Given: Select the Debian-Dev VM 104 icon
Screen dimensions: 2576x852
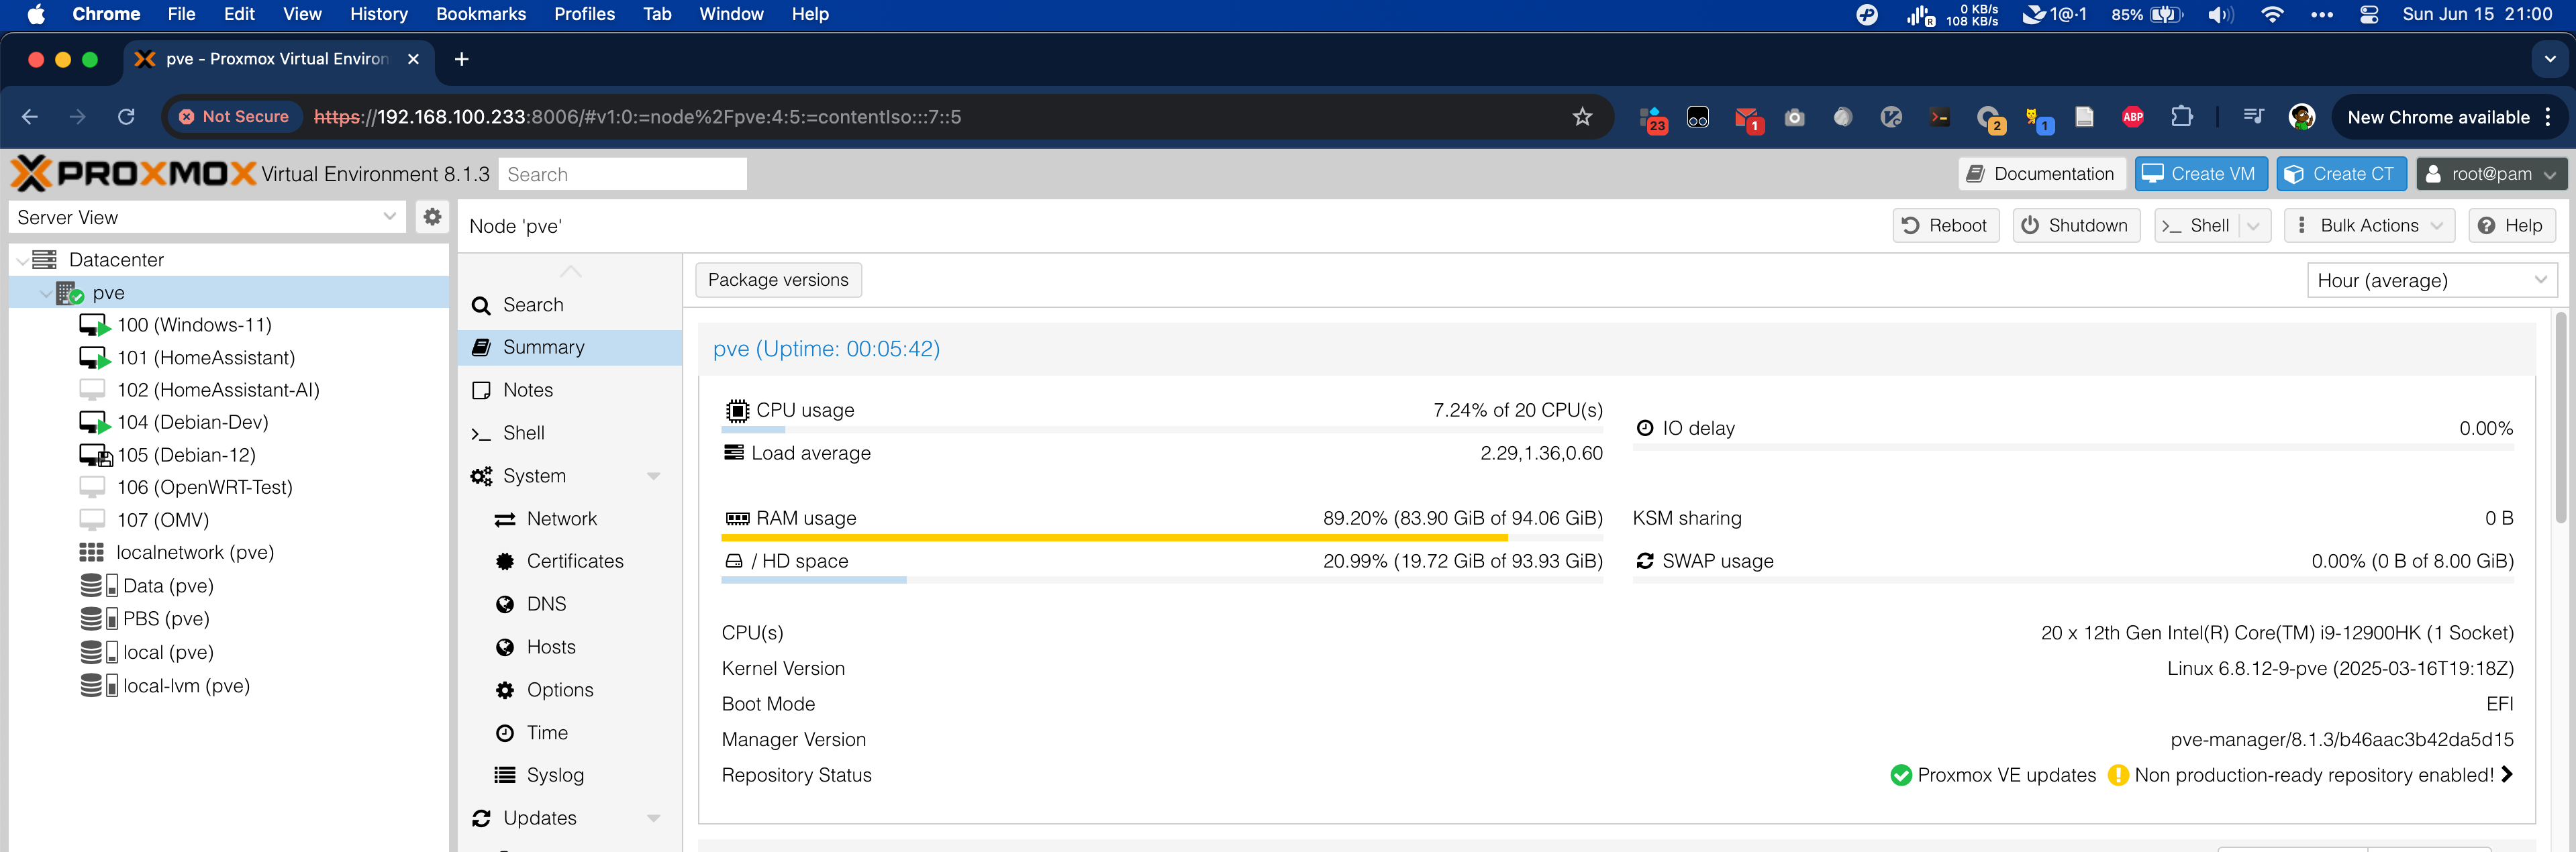Looking at the screenshot, I should pyautogui.click(x=94, y=423).
